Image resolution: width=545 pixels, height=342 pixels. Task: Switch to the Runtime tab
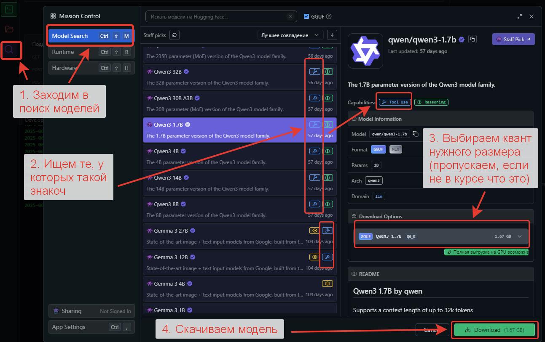coord(91,52)
